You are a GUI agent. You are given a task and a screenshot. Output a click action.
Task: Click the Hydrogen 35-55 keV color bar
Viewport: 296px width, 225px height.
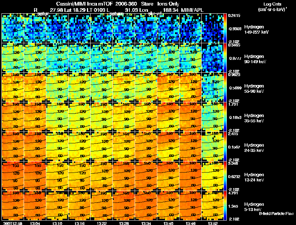[225, 117]
